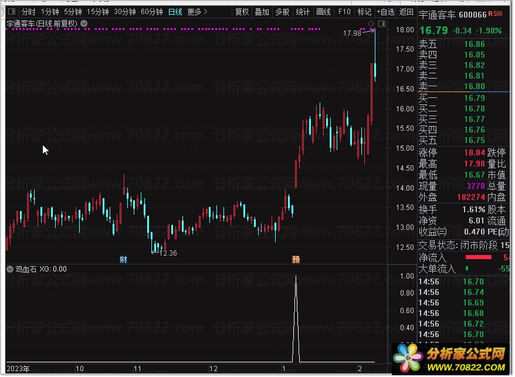
Task: Select the 买五 price 16.75
Action: click(475, 140)
